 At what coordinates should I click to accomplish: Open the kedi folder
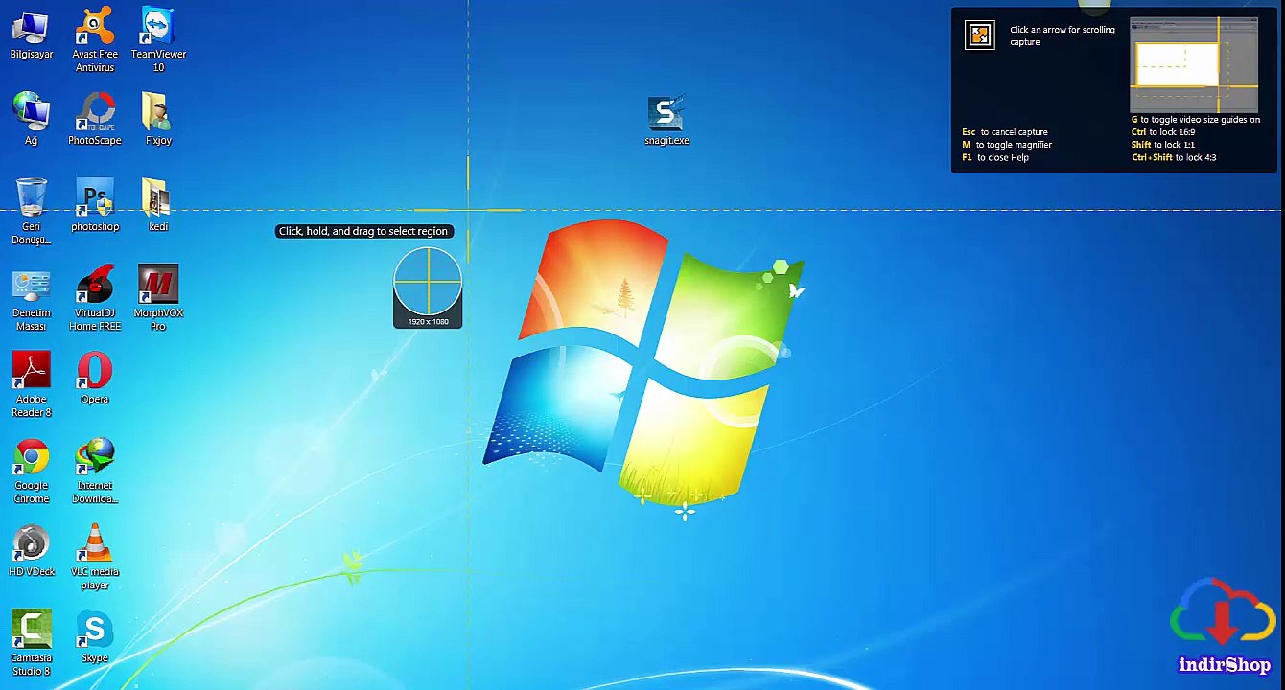pyautogui.click(x=158, y=205)
